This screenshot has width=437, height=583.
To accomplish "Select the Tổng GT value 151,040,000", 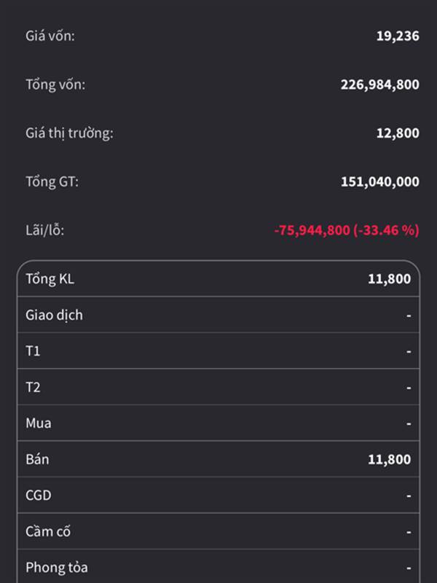I will click(x=379, y=181).
